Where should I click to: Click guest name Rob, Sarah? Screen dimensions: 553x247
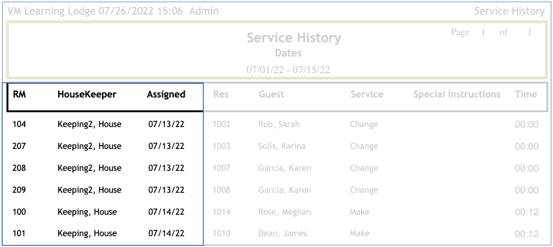click(279, 124)
